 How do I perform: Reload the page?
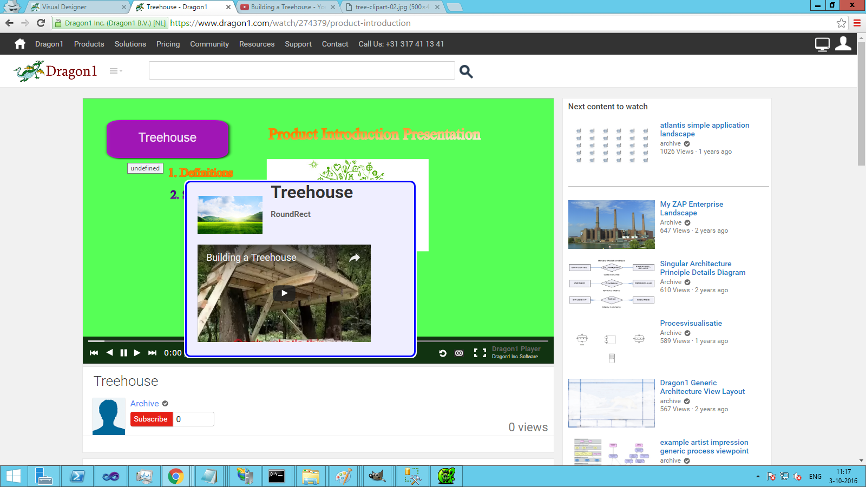click(x=41, y=23)
